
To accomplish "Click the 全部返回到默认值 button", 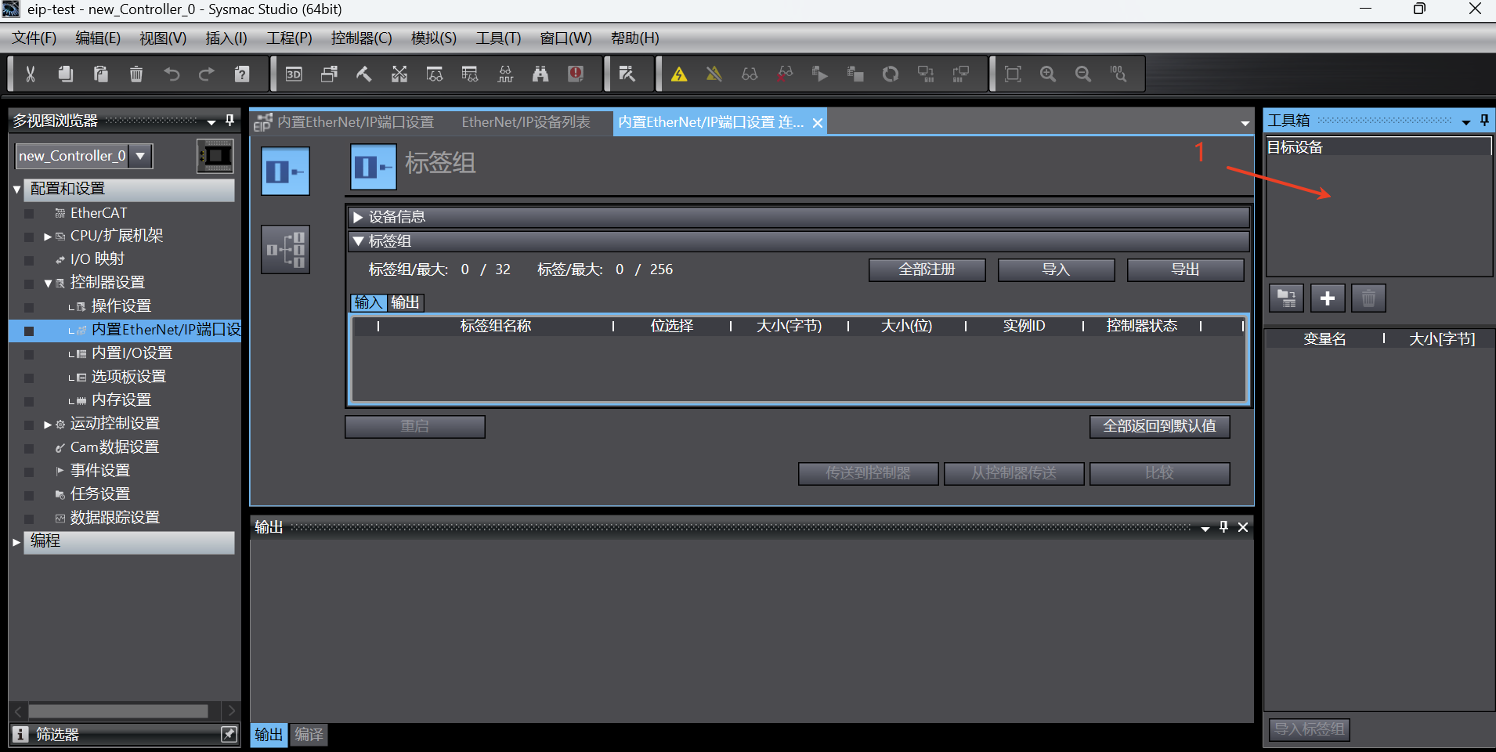I will [x=1159, y=426].
